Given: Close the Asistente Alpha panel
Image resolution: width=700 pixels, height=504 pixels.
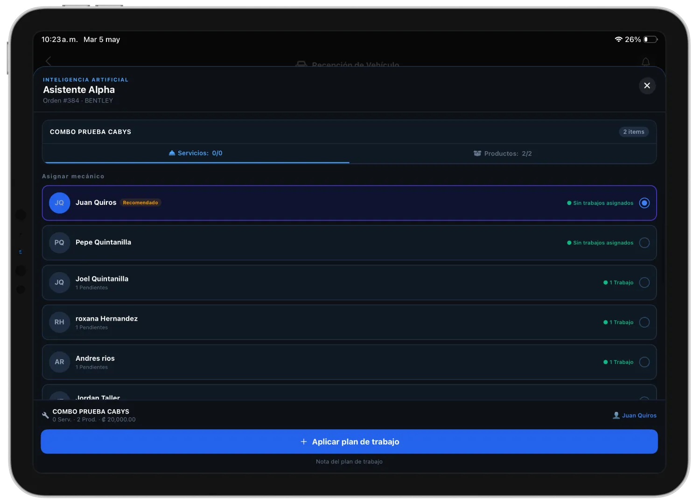Looking at the screenshot, I should click(x=647, y=85).
